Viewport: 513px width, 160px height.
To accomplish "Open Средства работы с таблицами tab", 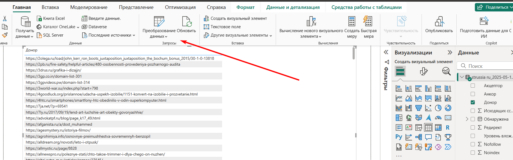I will 366,7.
